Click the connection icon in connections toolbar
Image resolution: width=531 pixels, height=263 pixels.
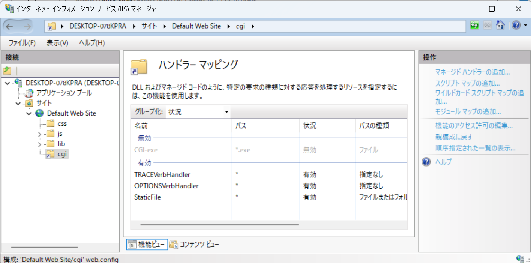7,70
